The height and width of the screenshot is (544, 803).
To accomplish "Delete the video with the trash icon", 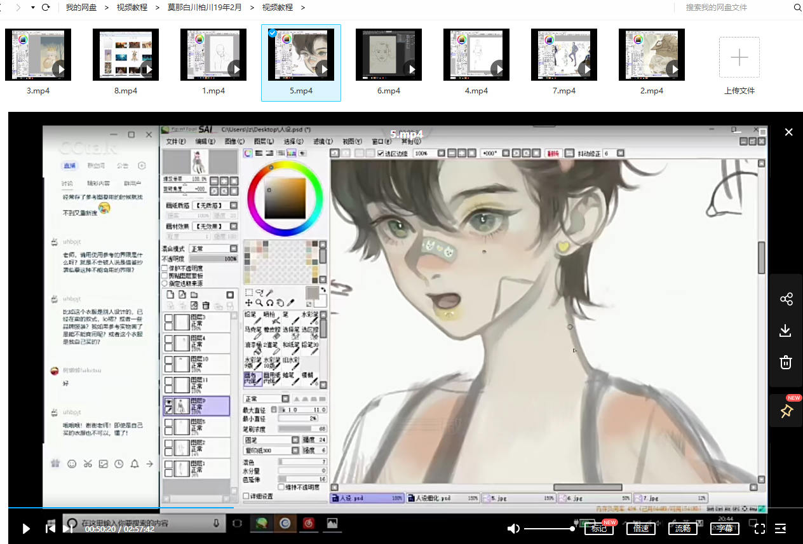I will point(786,362).
